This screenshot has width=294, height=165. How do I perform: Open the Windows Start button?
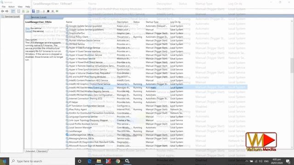5,161
